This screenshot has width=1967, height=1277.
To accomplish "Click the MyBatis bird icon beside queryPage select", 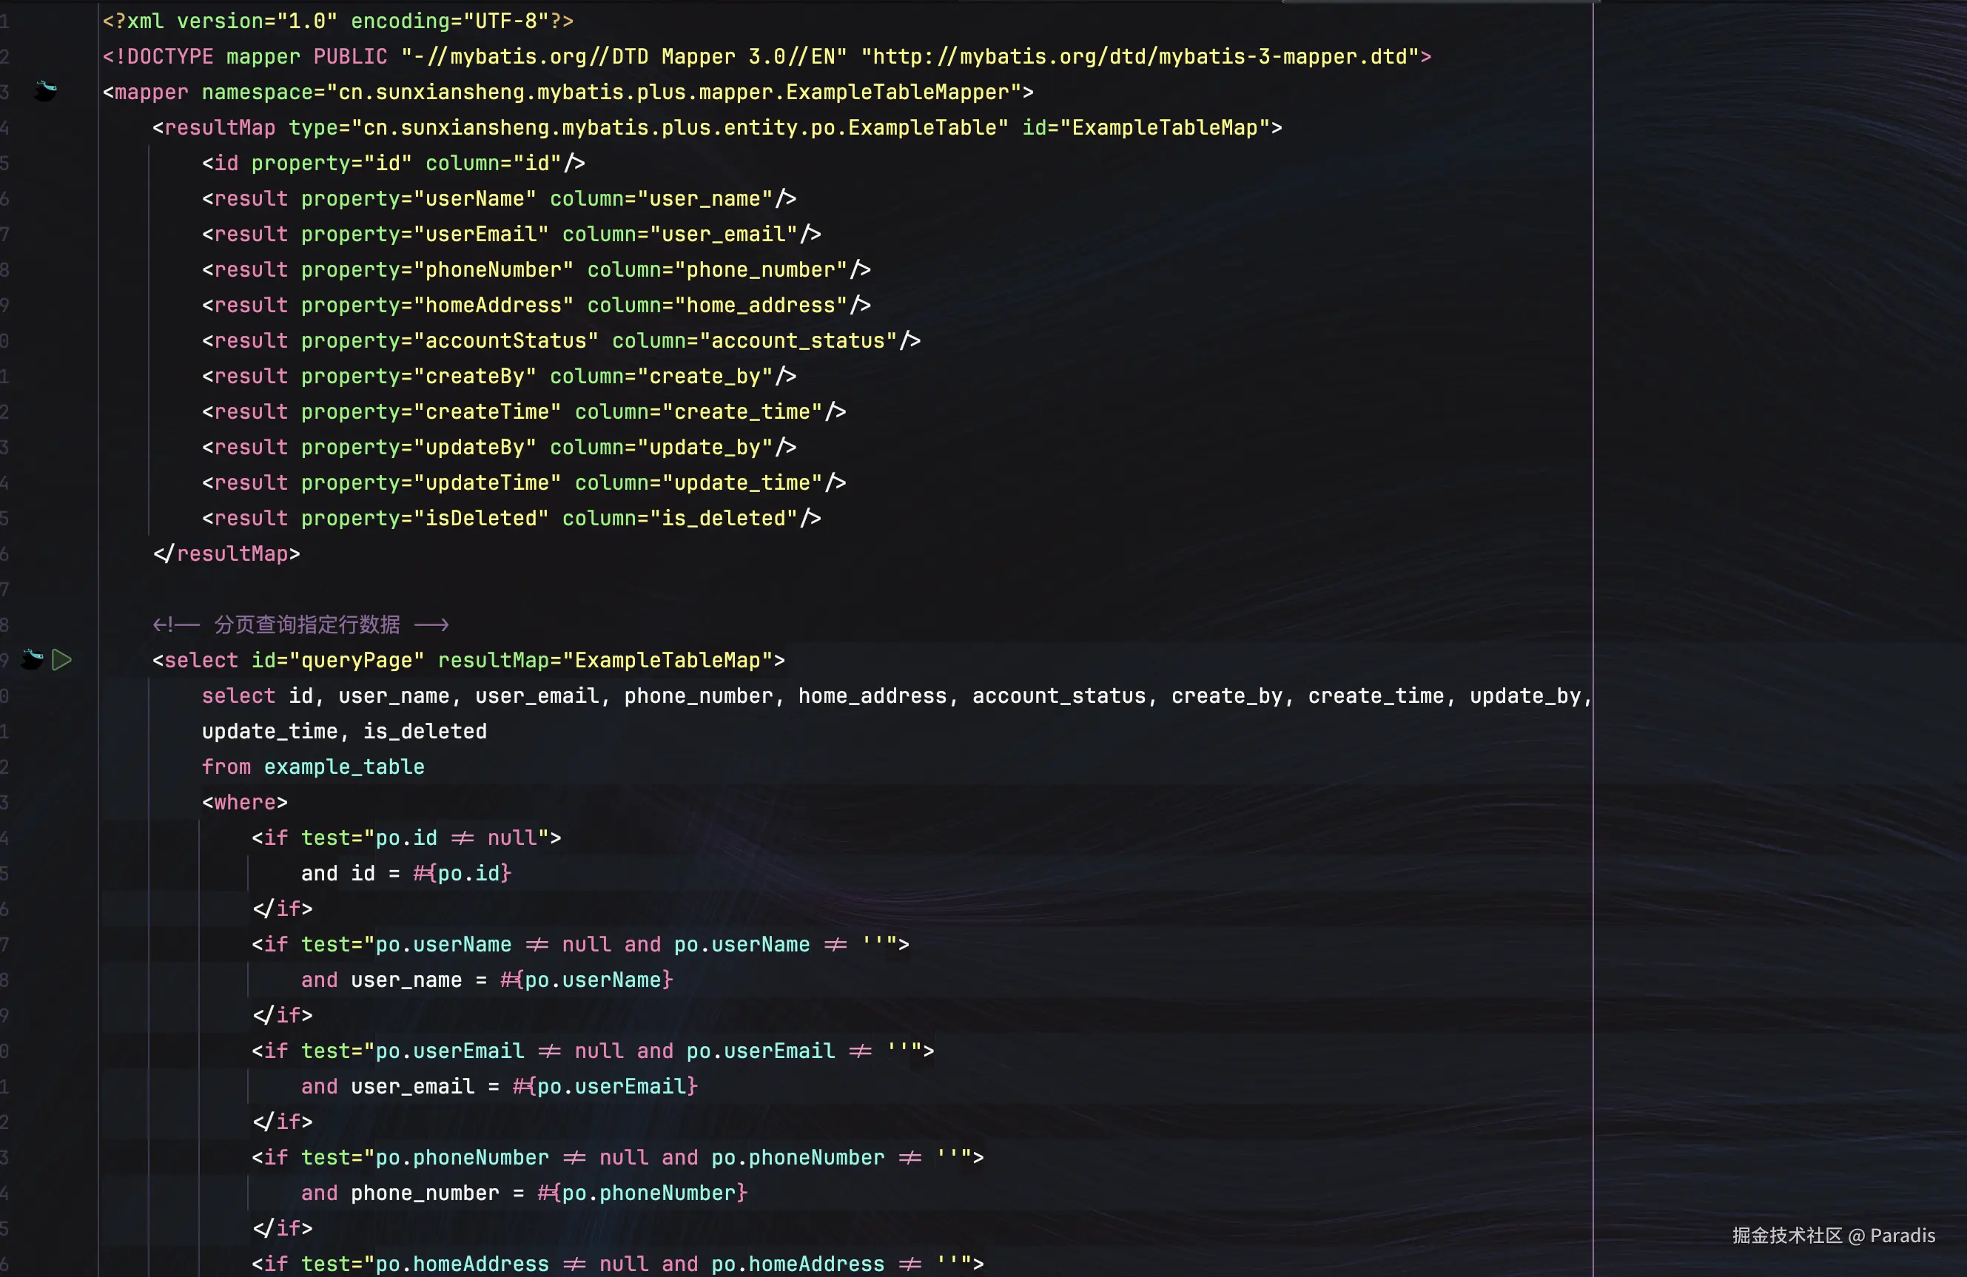I will click(x=33, y=658).
